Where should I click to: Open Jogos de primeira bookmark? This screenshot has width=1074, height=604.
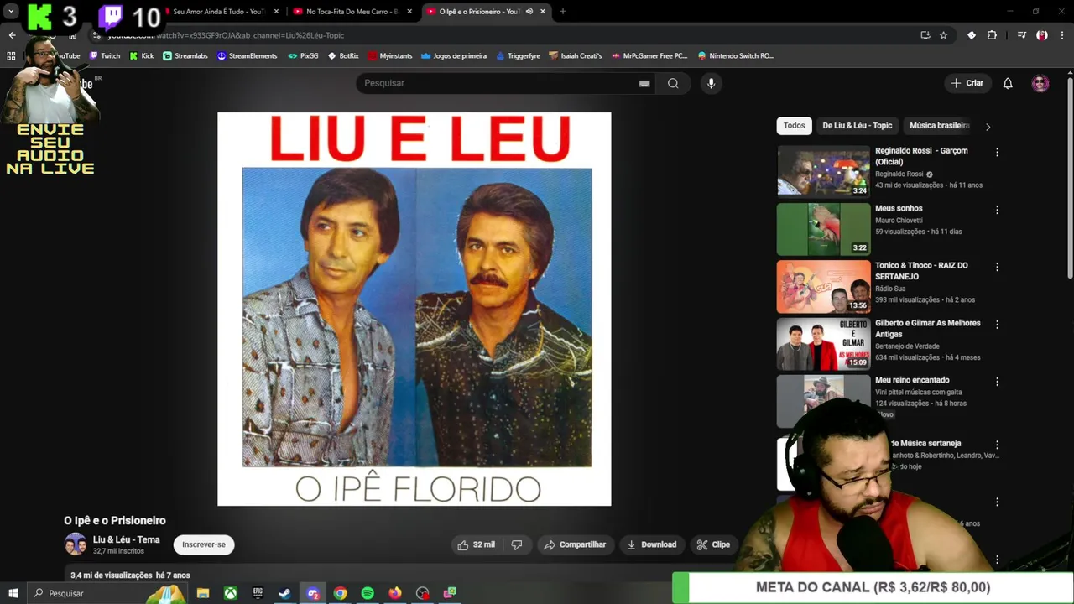[x=454, y=56]
